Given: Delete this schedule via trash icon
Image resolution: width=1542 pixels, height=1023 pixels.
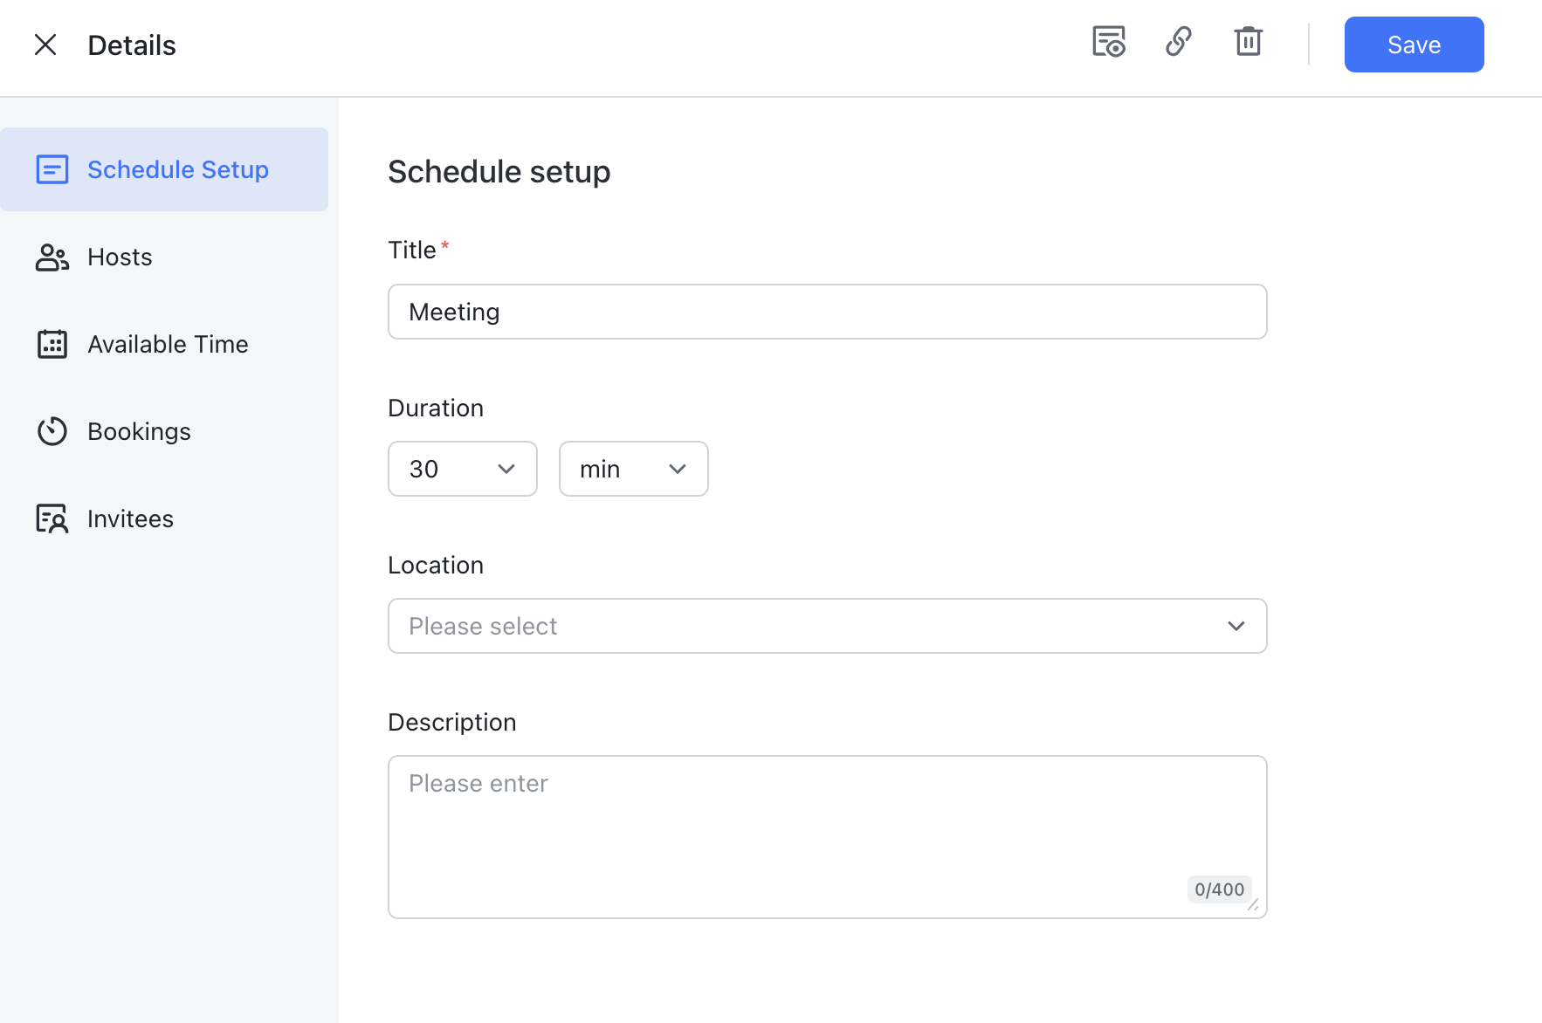Looking at the screenshot, I should (1249, 41).
